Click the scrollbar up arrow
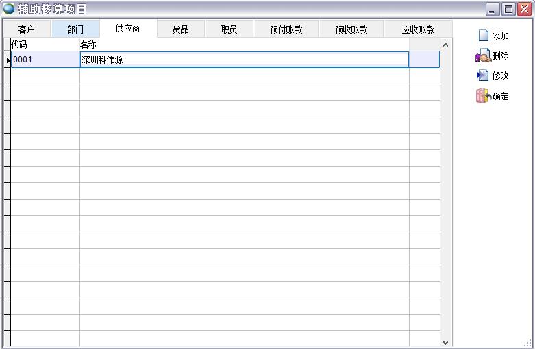Screen dimensions: 535x349 446,45
